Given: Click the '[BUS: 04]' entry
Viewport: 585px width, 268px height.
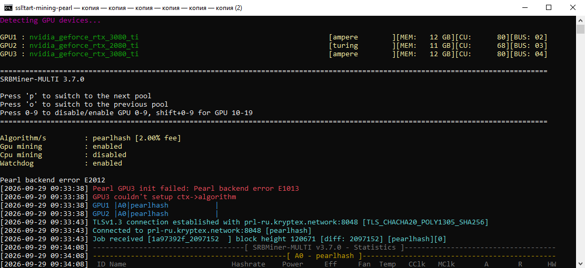Looking at the screenshot, I should [x=528, y=54].
